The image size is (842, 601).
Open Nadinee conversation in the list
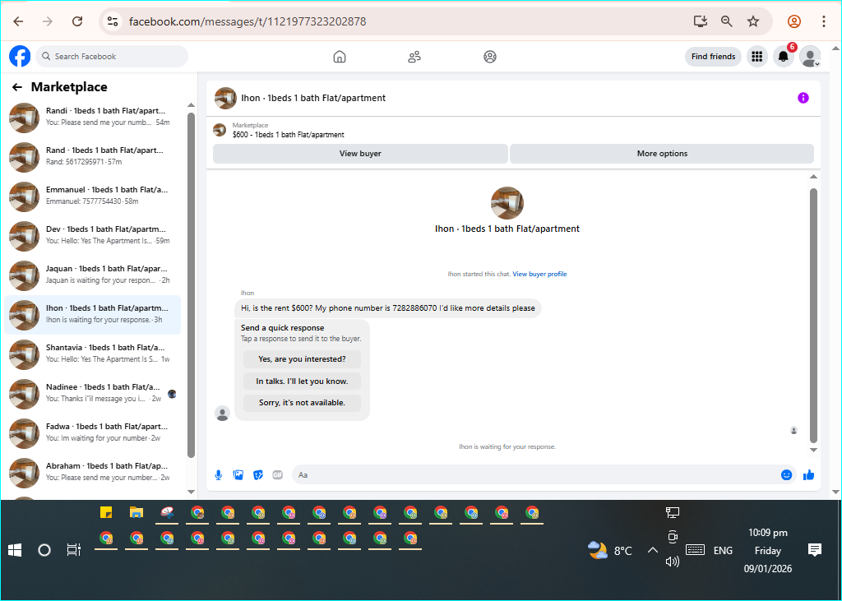(x=92, y=393)
